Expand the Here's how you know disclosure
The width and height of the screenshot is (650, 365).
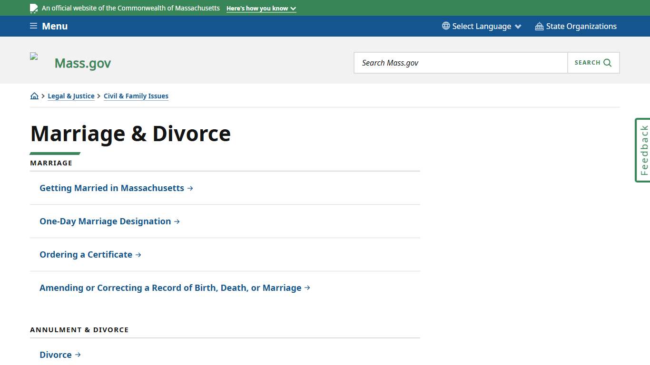(x=261, y=8)
